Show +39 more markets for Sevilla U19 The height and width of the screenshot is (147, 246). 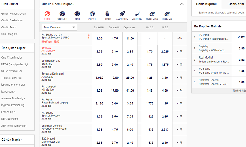pos(179,38)
